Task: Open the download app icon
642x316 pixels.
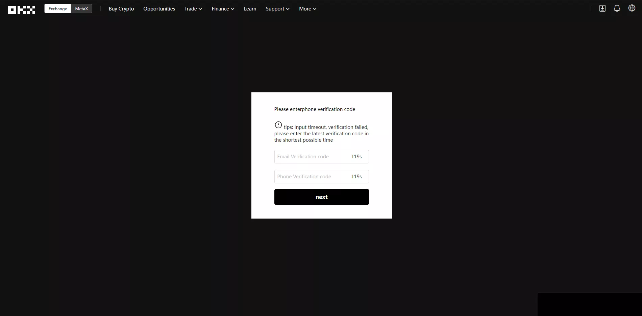Action: point(602,8)
